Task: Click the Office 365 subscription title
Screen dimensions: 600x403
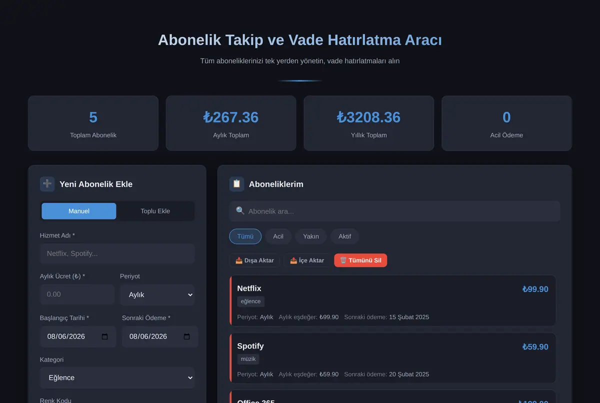Action: click(x=256, y=401)
